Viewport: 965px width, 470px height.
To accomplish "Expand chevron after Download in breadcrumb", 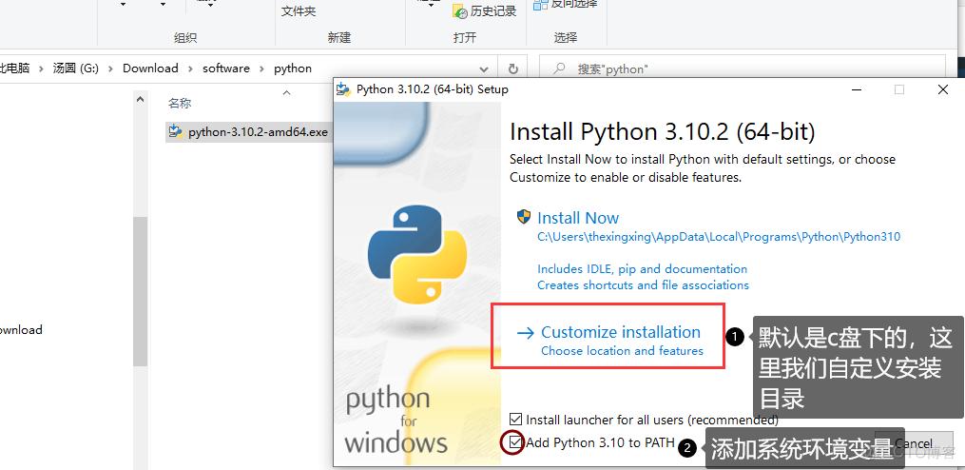I will [x=190, y=69].
